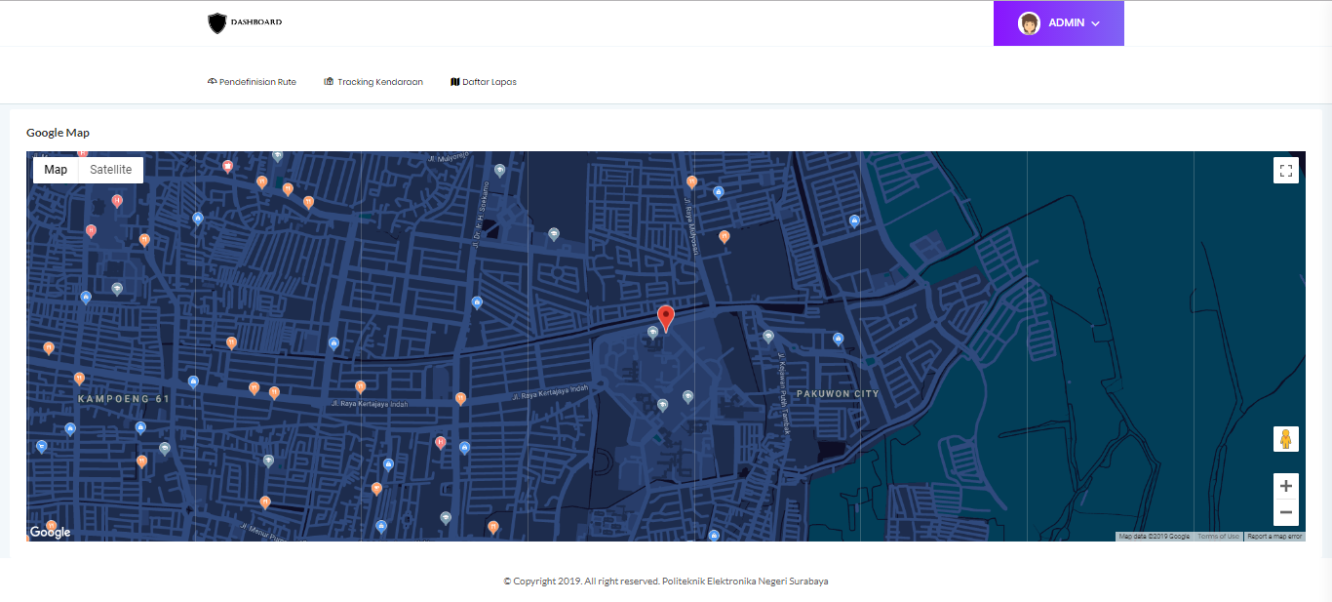This screenshot has height=602, width=1332.
Task: Toggle fullscreen view of the map
Action: (x=1285, y=171)
